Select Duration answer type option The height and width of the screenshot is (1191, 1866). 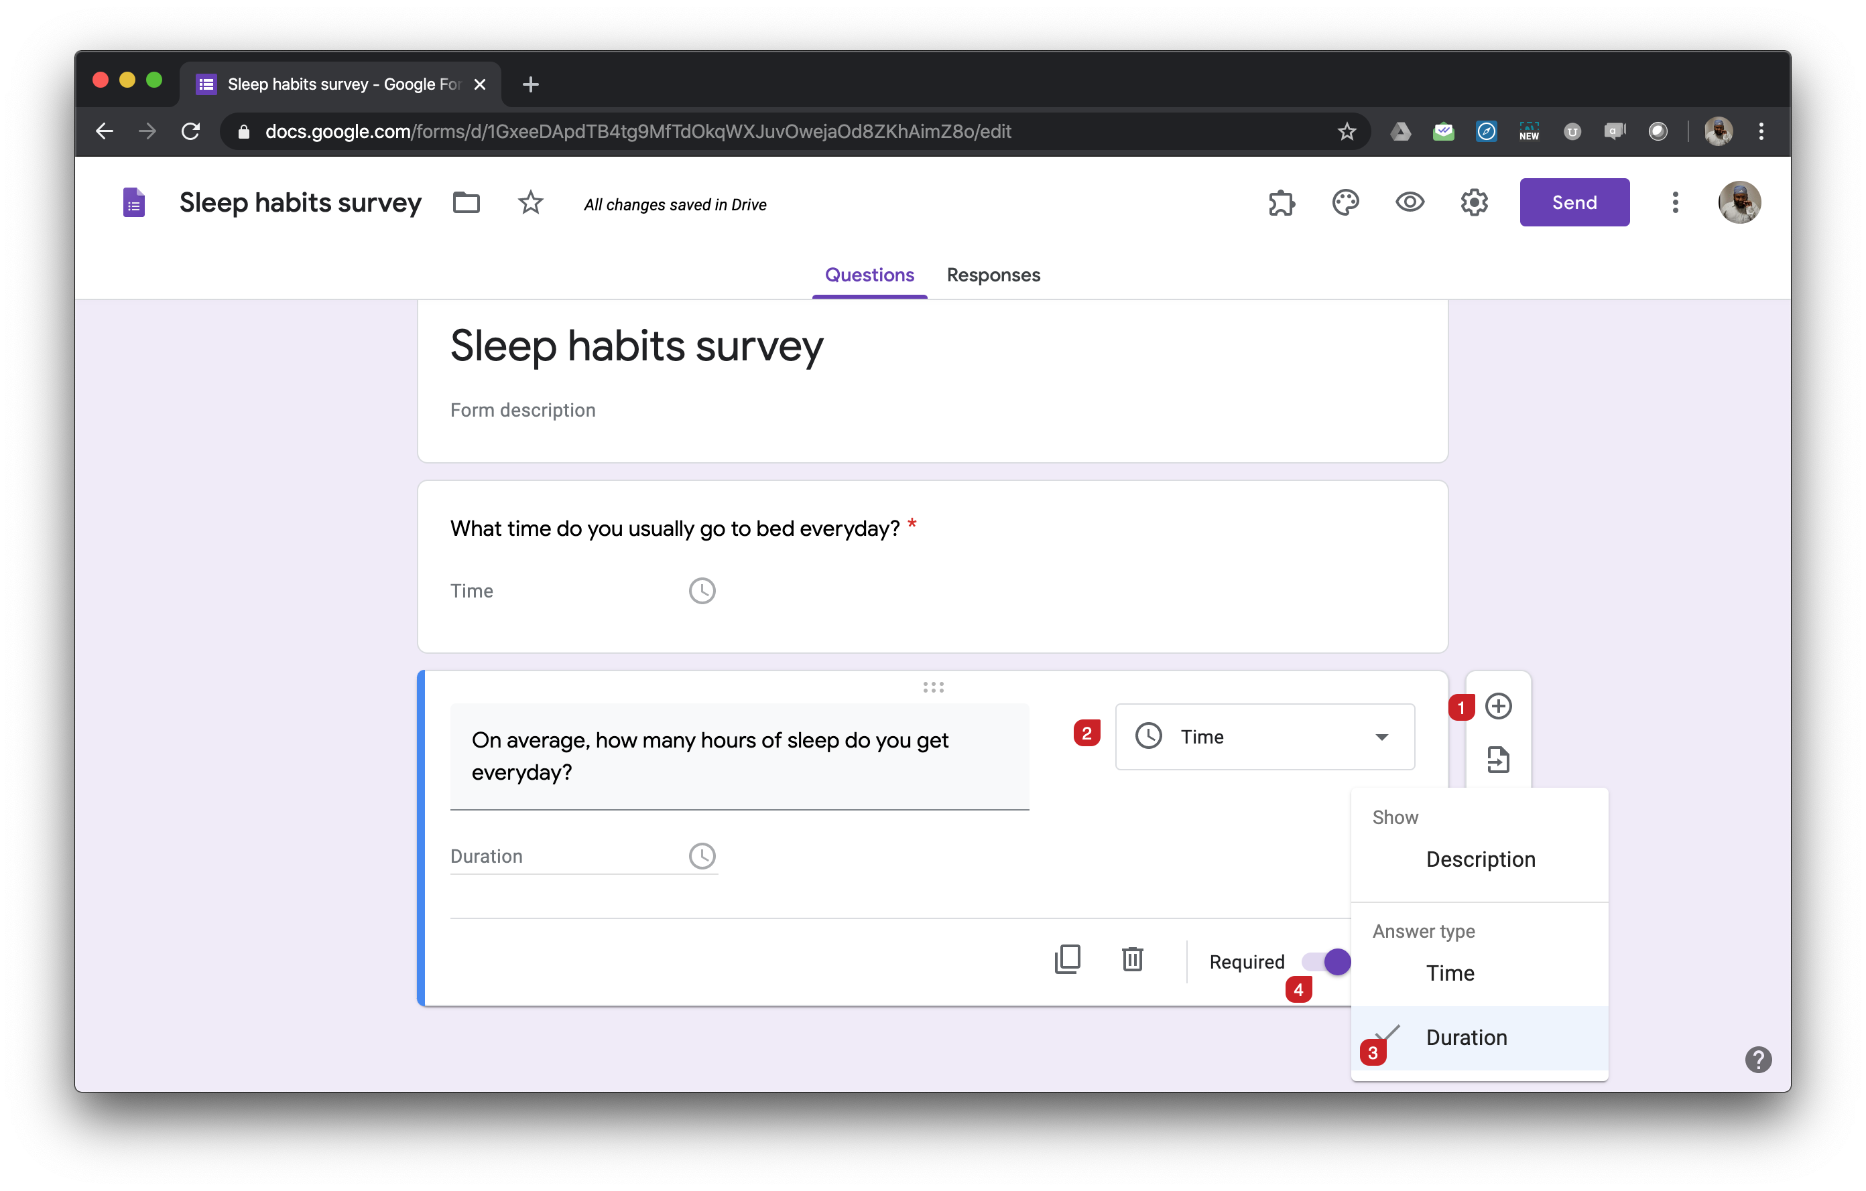click(x=1466, y=1038)
